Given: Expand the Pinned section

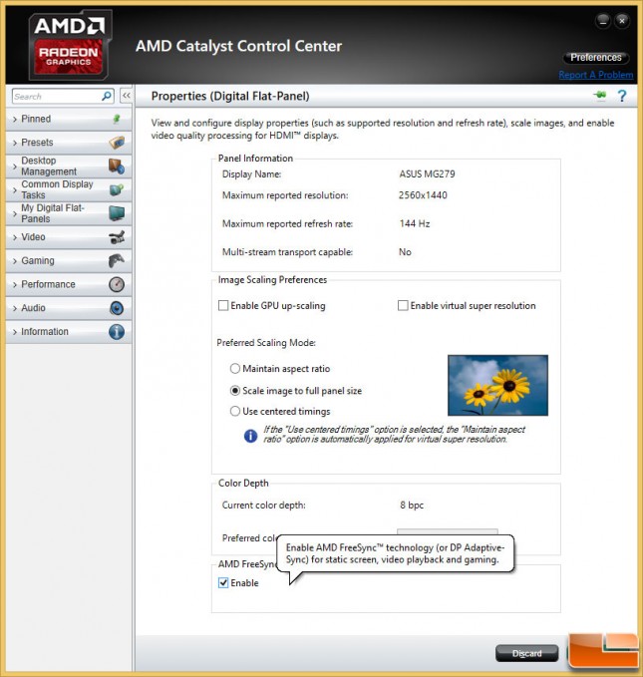Looking at the screenshot, I should [69, 119].
